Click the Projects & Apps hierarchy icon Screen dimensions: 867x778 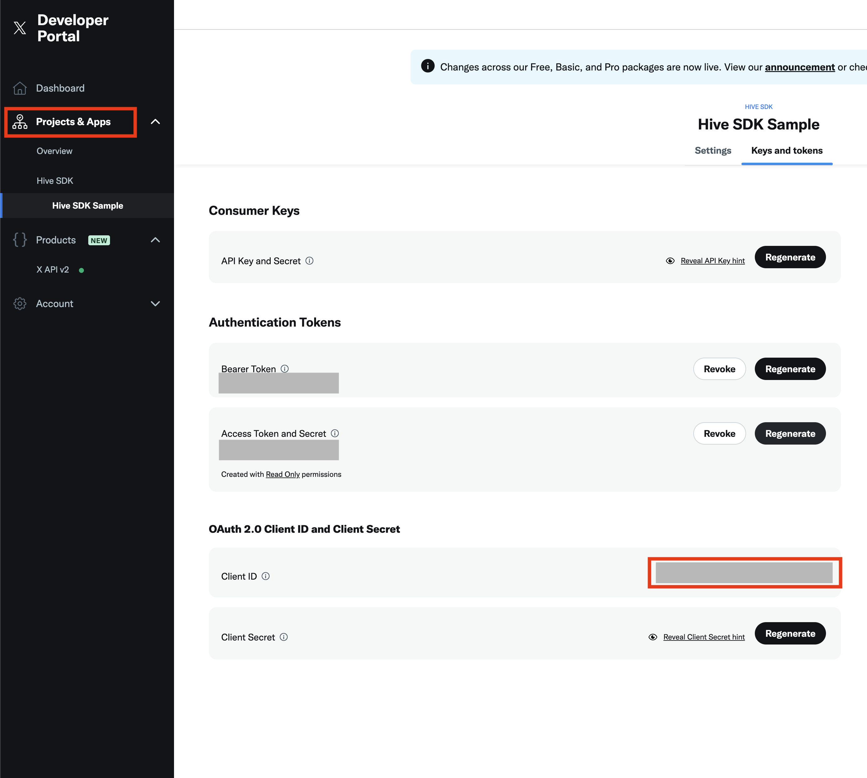tap(20, 122)
